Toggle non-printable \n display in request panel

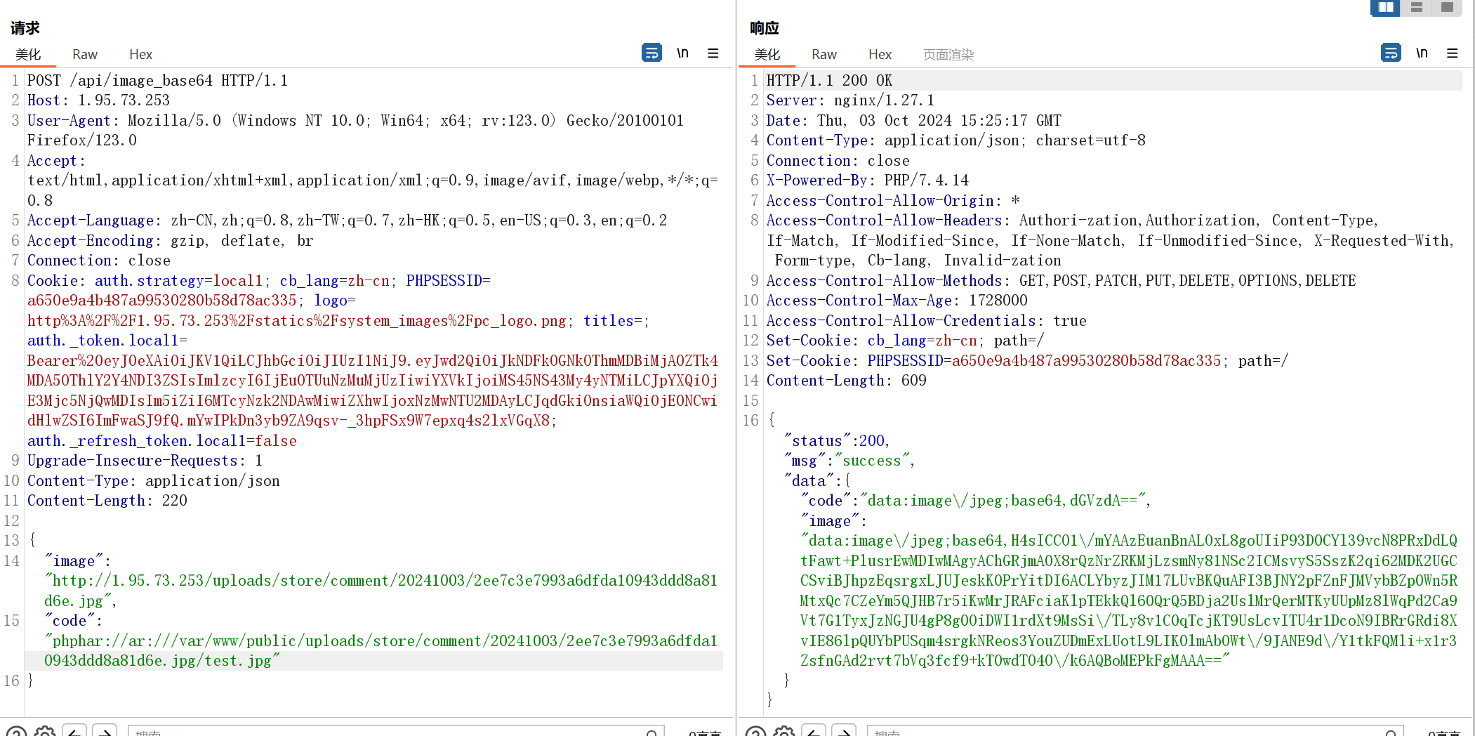(x=682, y=53)
